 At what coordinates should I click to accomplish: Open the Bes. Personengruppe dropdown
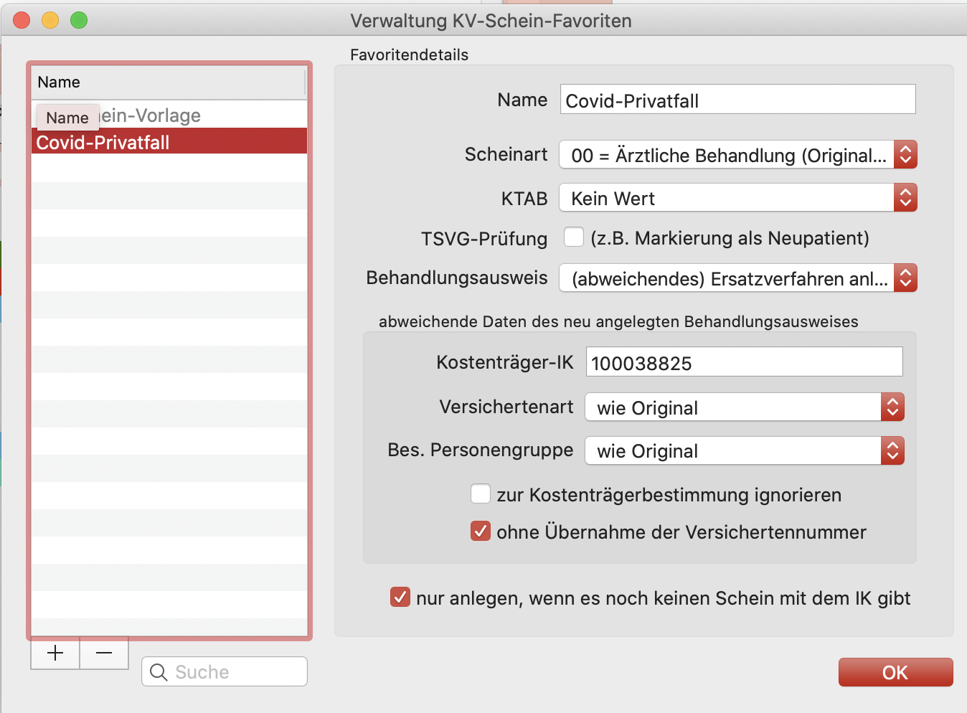coord(745,450)
